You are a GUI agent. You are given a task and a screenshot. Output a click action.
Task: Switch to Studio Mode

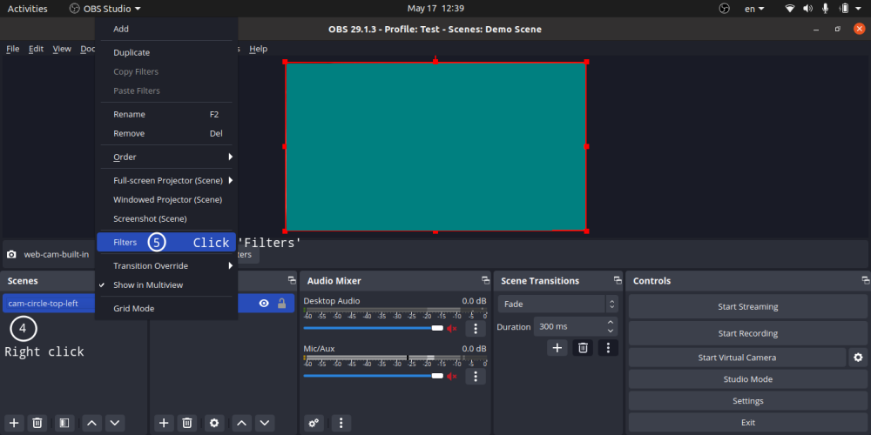[747, 379]
